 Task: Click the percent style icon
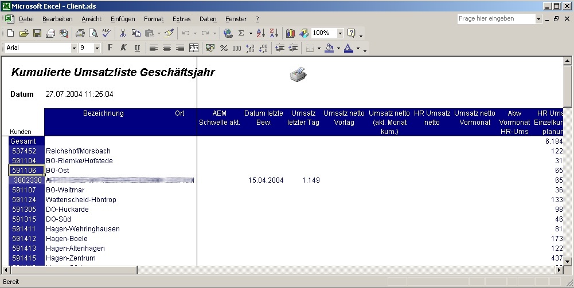(x=224, y=48)
